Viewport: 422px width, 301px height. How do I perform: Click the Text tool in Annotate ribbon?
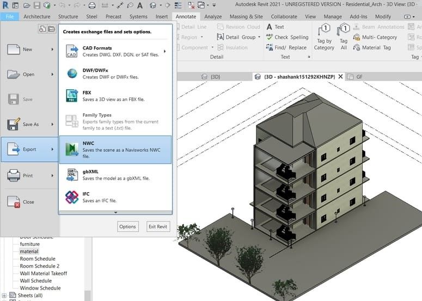[x=276, y=27]
